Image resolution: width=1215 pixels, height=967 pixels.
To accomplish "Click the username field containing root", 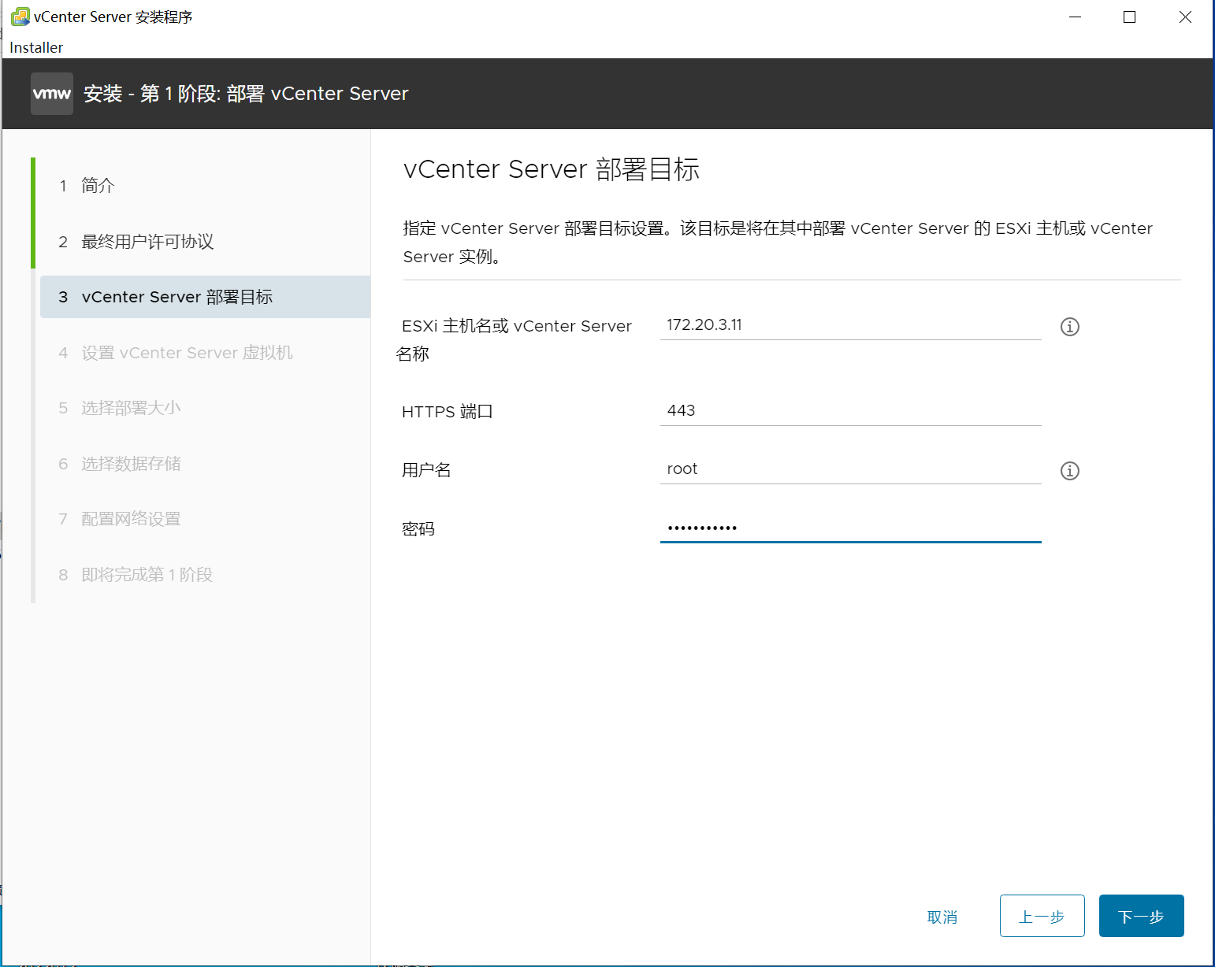I will click(x=850, y=469).
